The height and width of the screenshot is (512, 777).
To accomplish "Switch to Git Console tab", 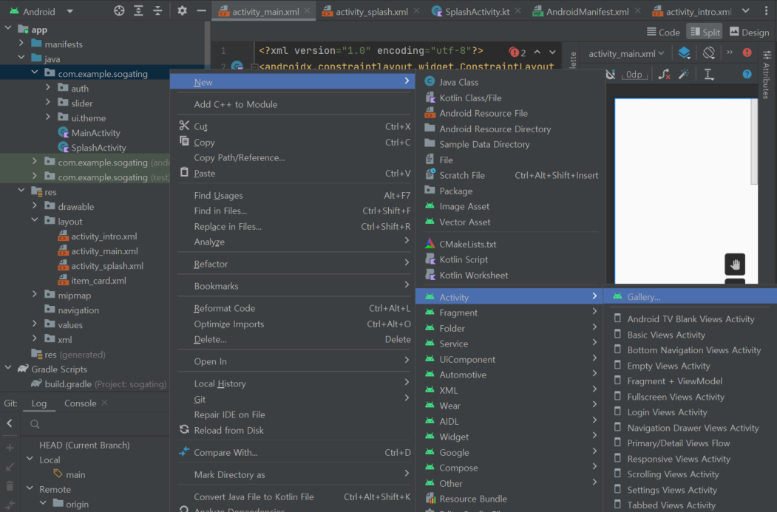I will [81, 403].
